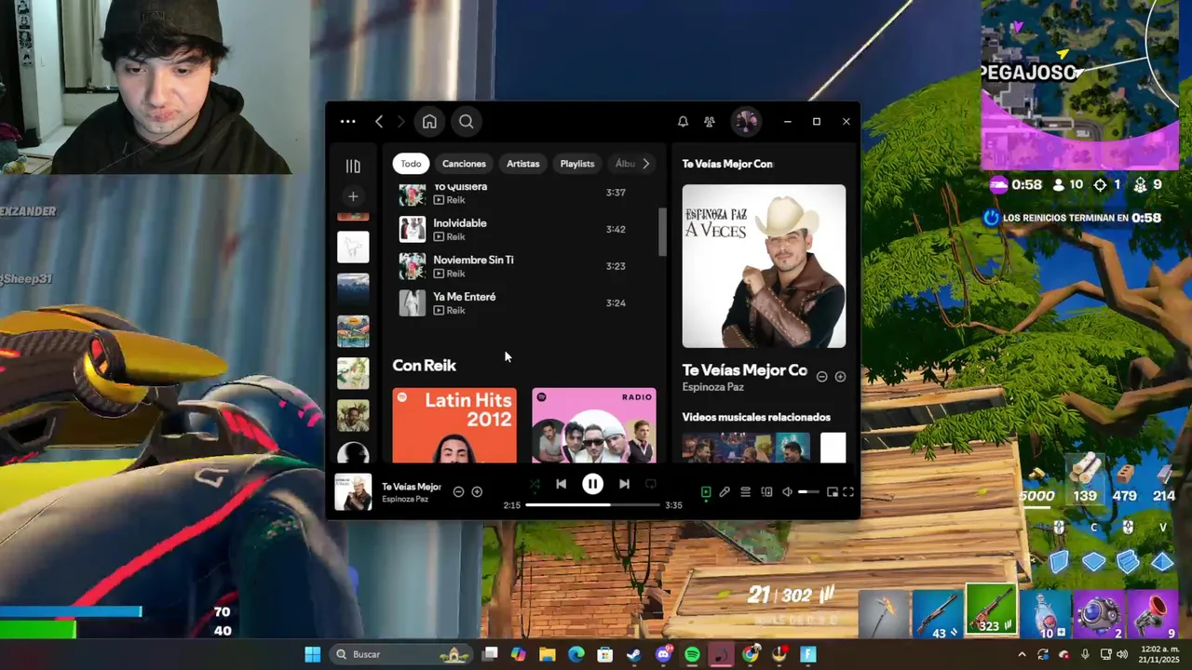The height and width of the screenshot is (670, 1192).
Task: Open Spotify from the taskbar
Action: tap(692, 654)
